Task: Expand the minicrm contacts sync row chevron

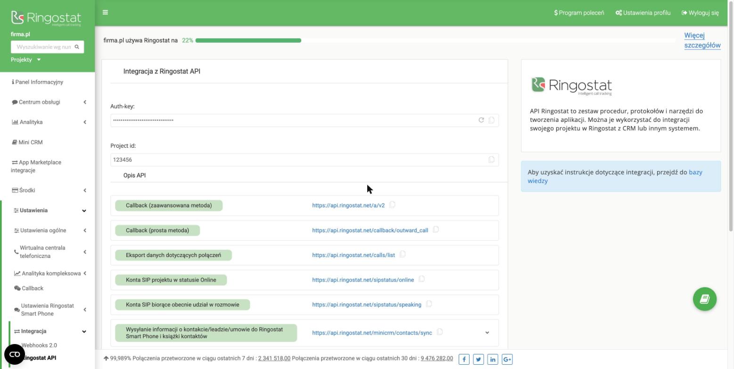Action: [487, 333]
